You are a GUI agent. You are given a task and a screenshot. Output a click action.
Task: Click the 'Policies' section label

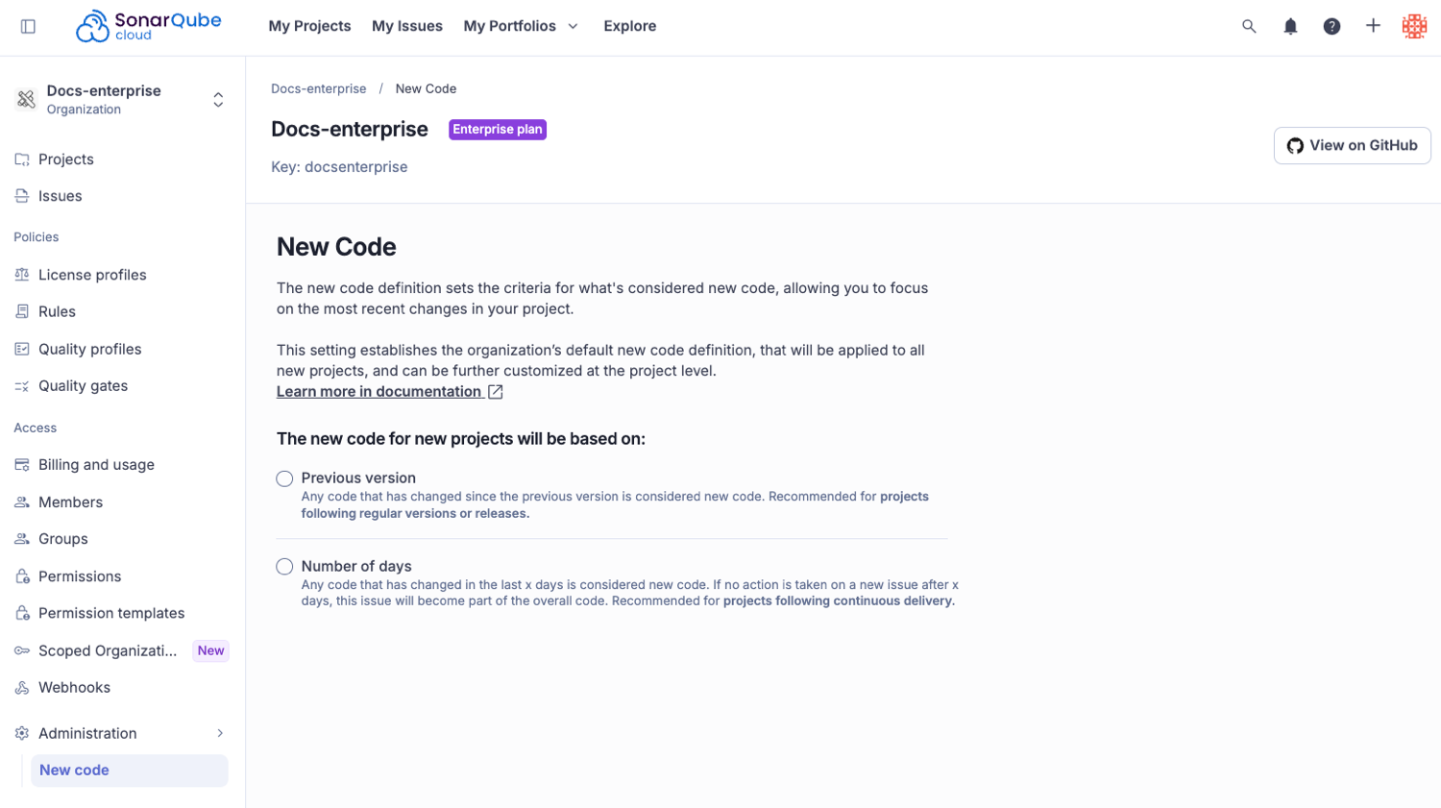37,237
